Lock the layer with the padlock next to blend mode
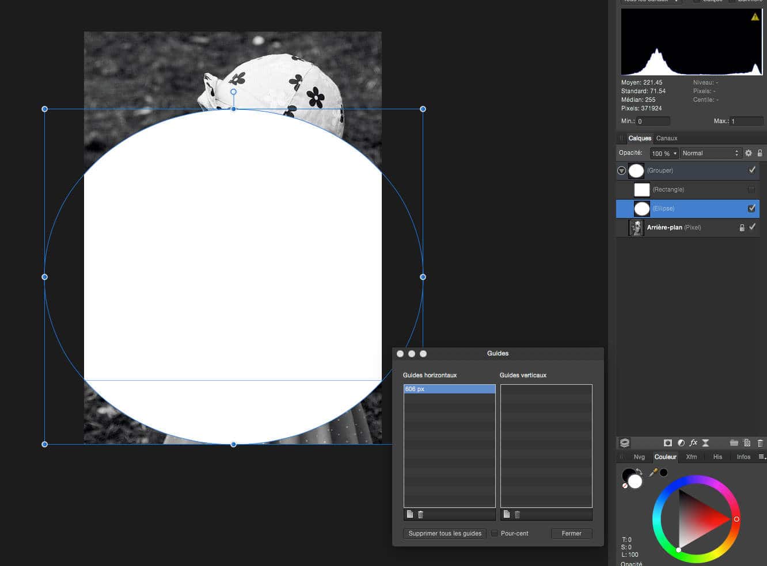Viewport: 767px width, 566px height. (760, 153)
